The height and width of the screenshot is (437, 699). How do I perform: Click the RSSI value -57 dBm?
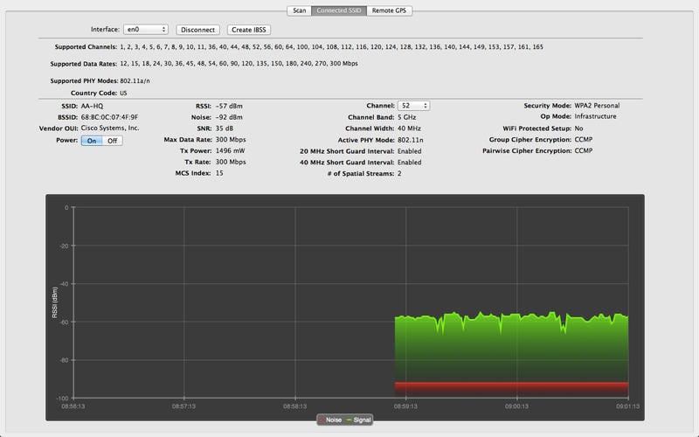pyautogui.click(x=229, y=106)
